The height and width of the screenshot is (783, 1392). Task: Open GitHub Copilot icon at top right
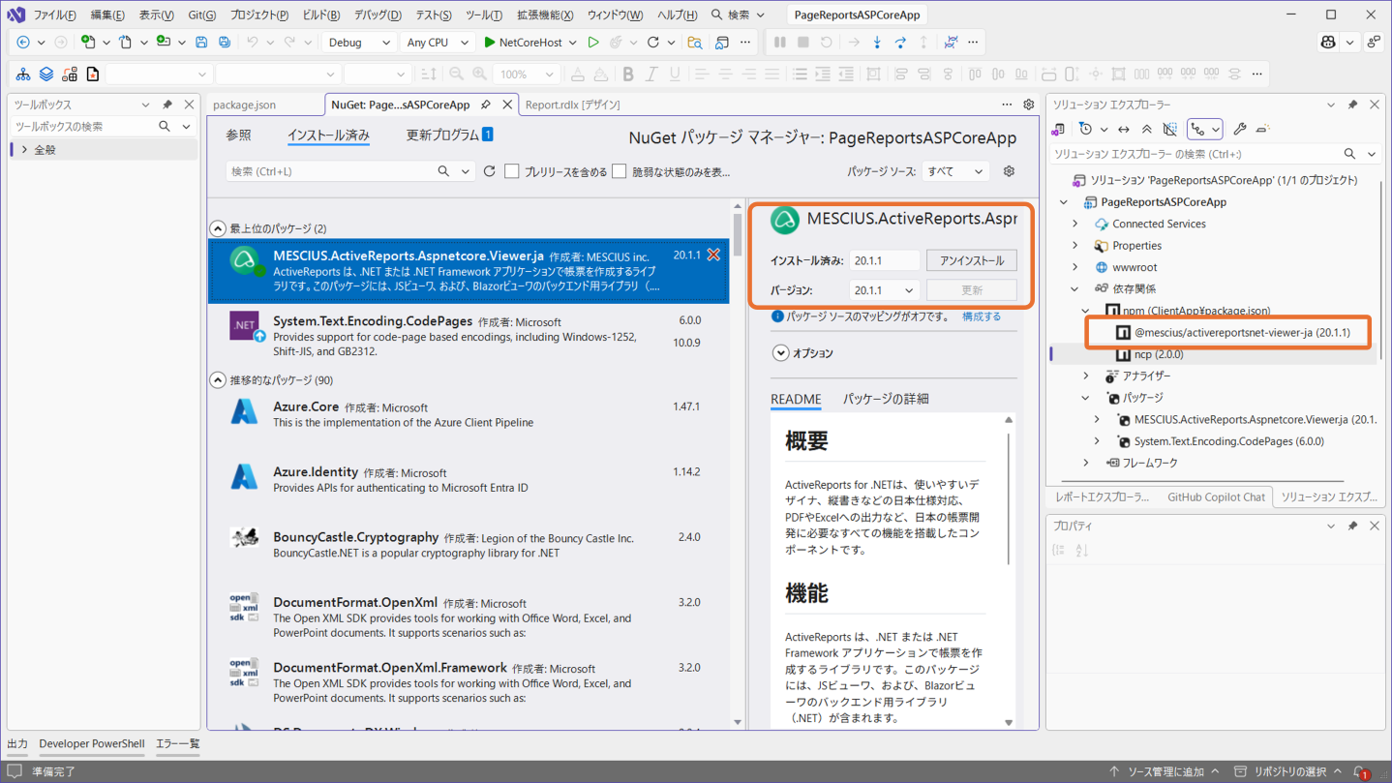[1328, 43]
